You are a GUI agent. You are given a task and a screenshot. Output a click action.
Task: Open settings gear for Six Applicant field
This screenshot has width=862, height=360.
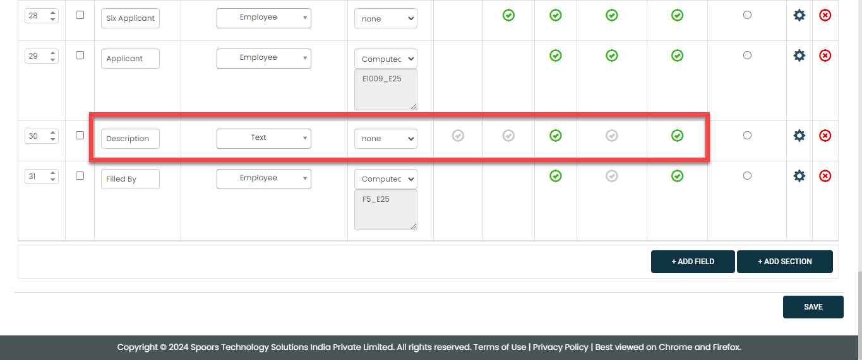(x=799, y=15)
